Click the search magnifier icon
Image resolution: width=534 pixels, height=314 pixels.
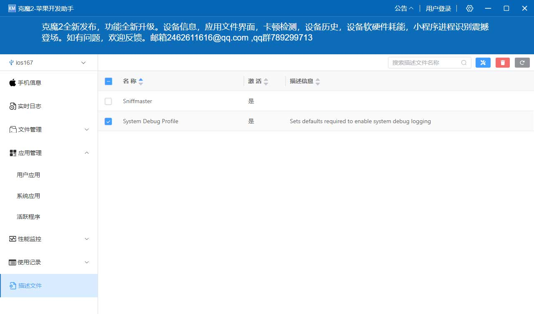click(464, 63)
